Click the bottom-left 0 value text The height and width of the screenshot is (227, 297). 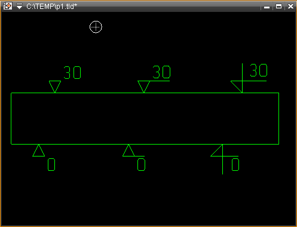coord(51,165)
